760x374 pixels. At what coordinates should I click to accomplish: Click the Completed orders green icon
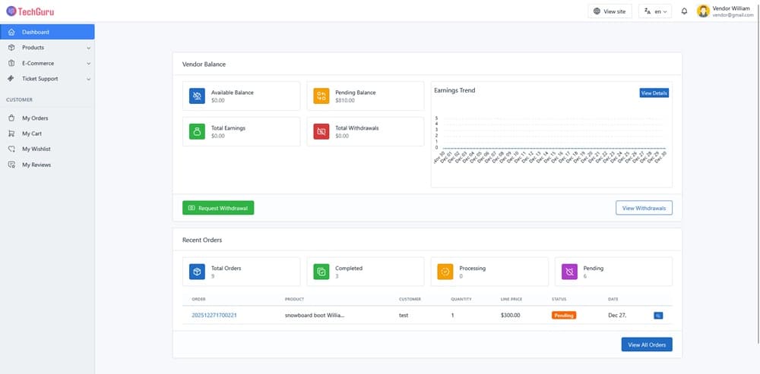coord(321,272)
